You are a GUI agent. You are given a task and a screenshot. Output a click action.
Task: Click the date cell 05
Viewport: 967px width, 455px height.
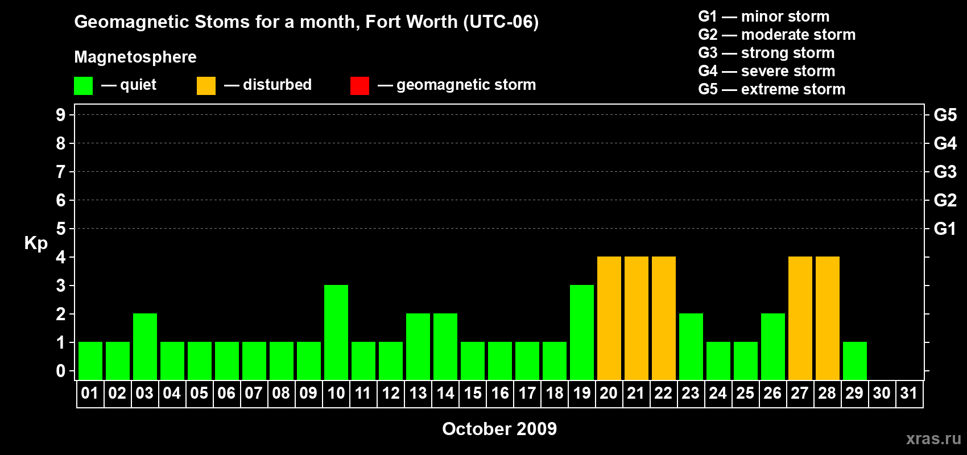(200, 394)
